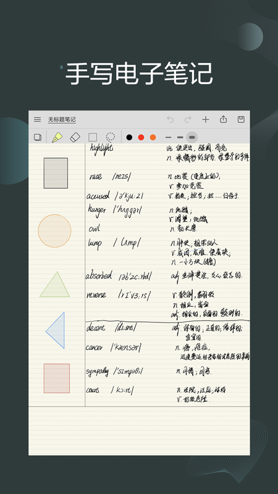Screen dimensions: 278x494
Task: Select the square shape tool
Action: [x=93, y=137]
